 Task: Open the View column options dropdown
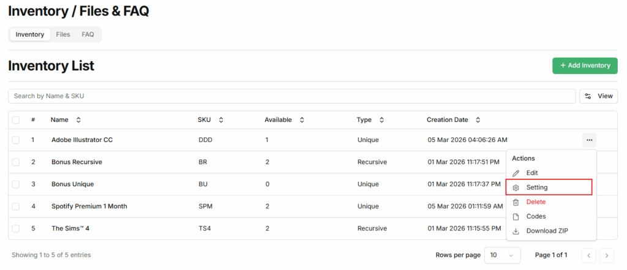click(598, 96)
